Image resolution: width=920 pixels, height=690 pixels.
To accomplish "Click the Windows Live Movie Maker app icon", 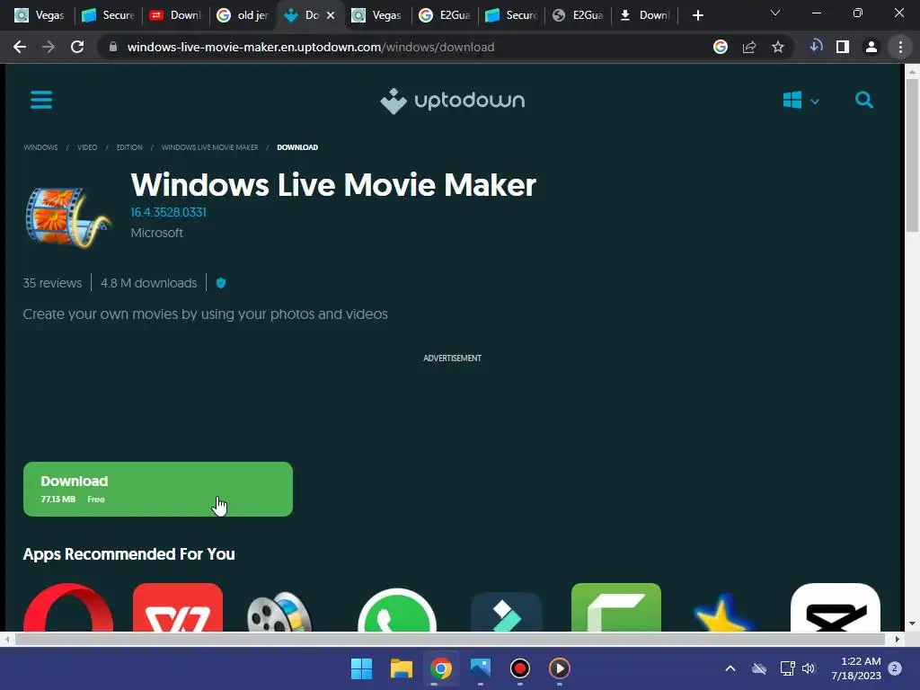I will click(x=67, y=217).
